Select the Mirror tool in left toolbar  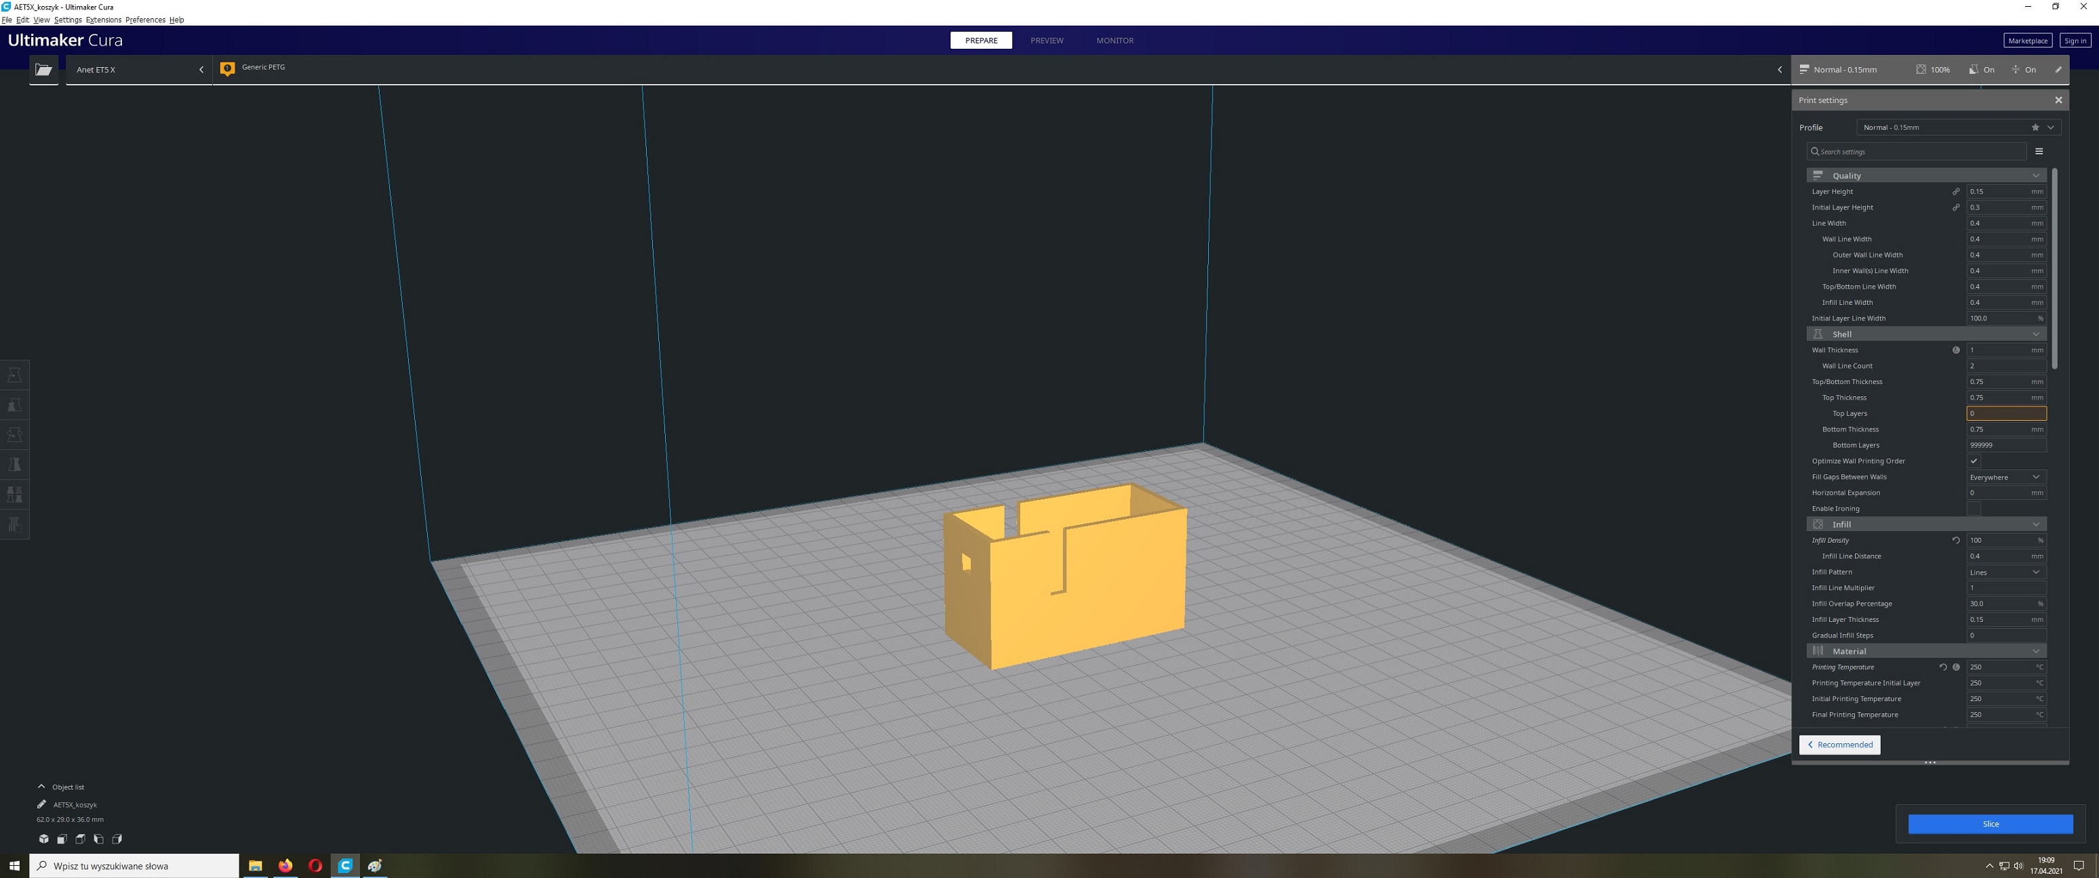pyautogui.click(x=15, y=464)
